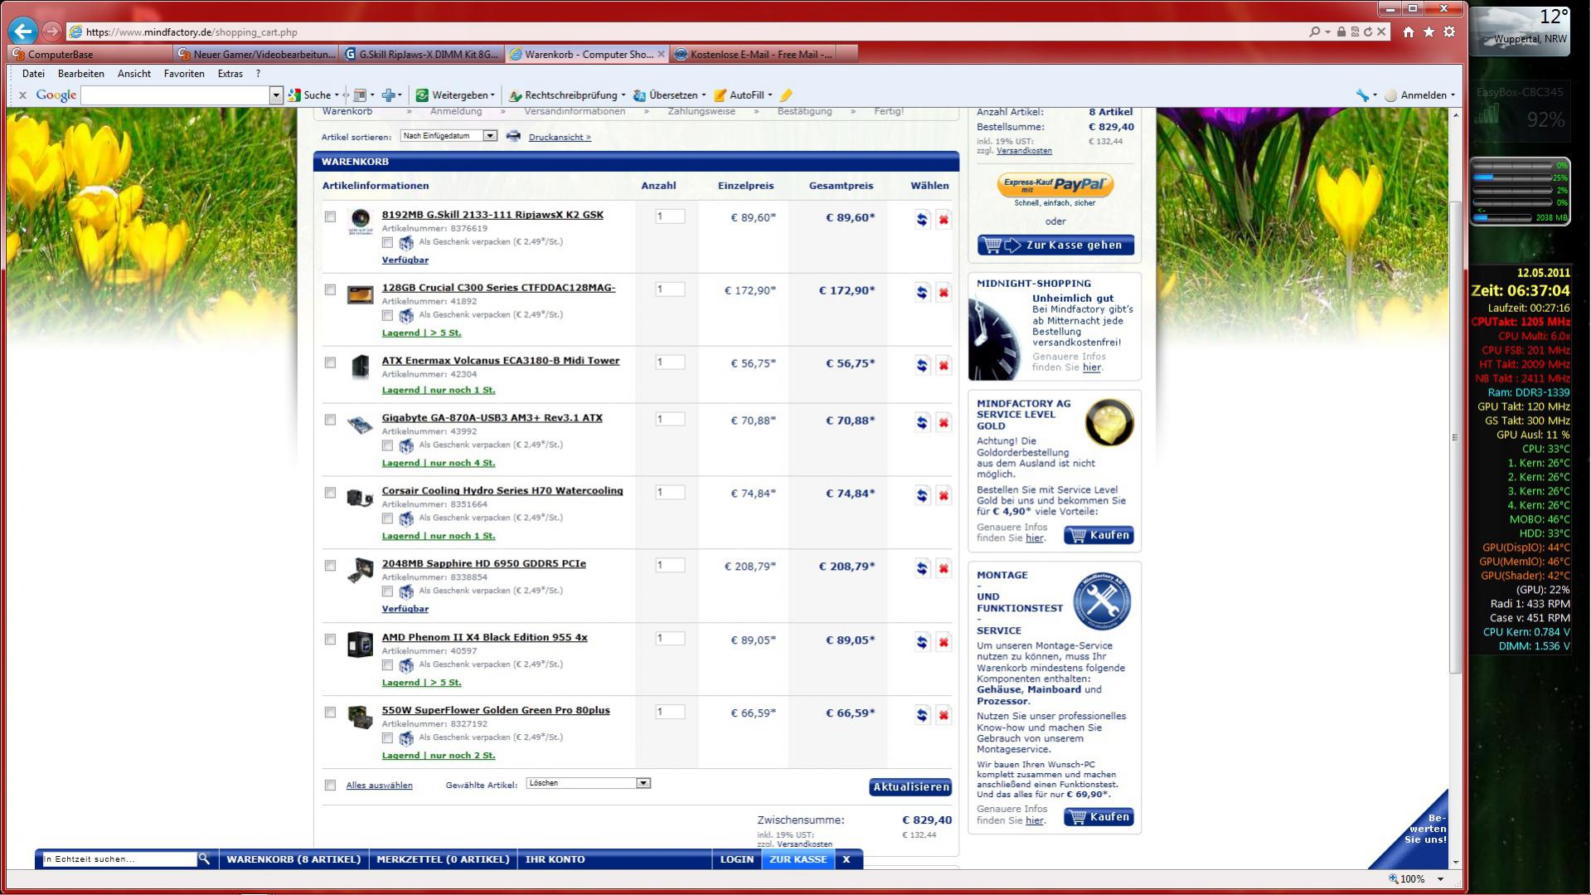Switch to G.Skill RipJaws-X DIMM Kit tab
Viewport: 1591px width, 895px height.
[x=421, y=55]
